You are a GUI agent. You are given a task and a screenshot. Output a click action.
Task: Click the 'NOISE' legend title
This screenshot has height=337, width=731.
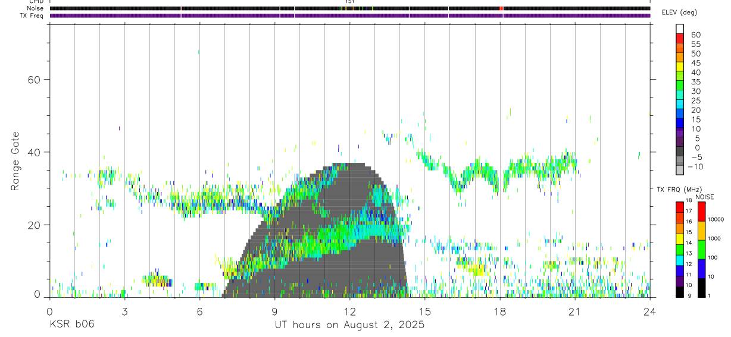[x=705, y=197]
